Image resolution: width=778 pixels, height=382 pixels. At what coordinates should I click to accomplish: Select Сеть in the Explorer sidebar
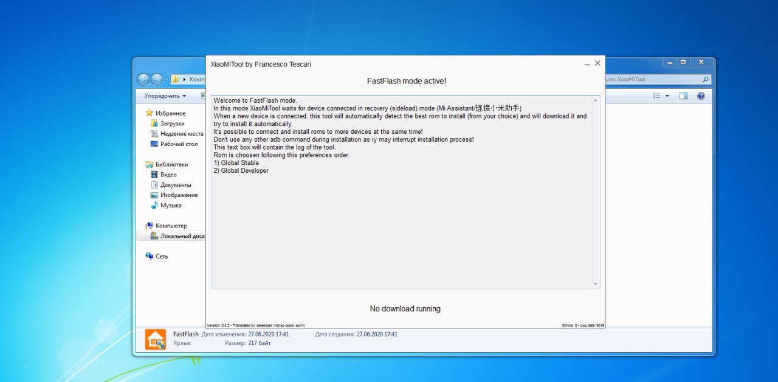pyautogui.click(x=162, y=257)
